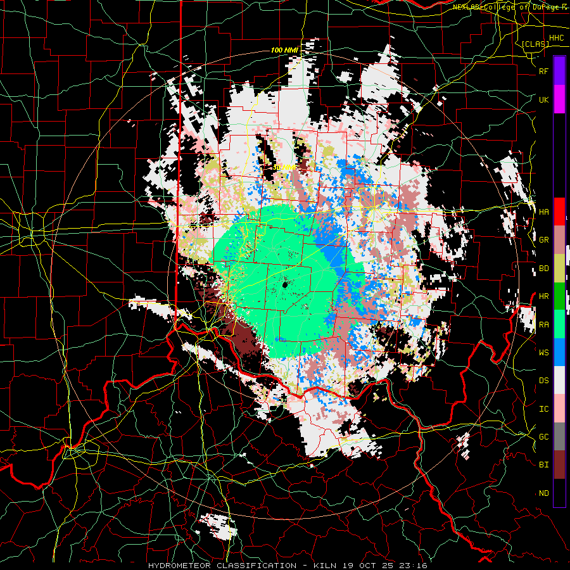Screen dimensions: 570x570
Task: Click the 50 NMI range ring label
Action: [284, 168]
